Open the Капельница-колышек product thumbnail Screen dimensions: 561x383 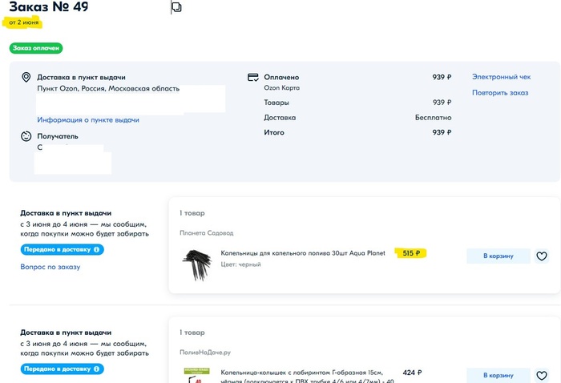tap(197, 375)
